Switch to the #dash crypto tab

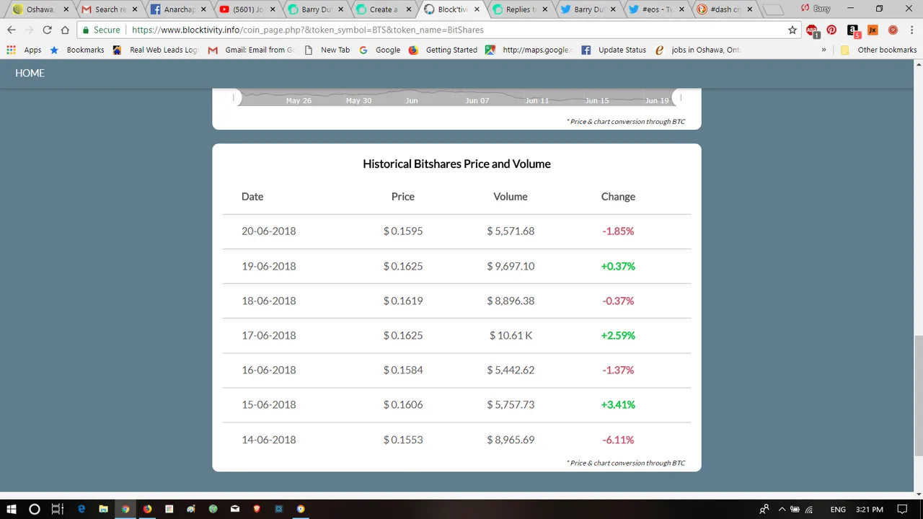pos(723,9)
